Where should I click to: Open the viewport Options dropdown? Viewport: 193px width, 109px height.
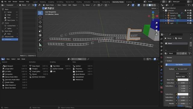point(155,8)
